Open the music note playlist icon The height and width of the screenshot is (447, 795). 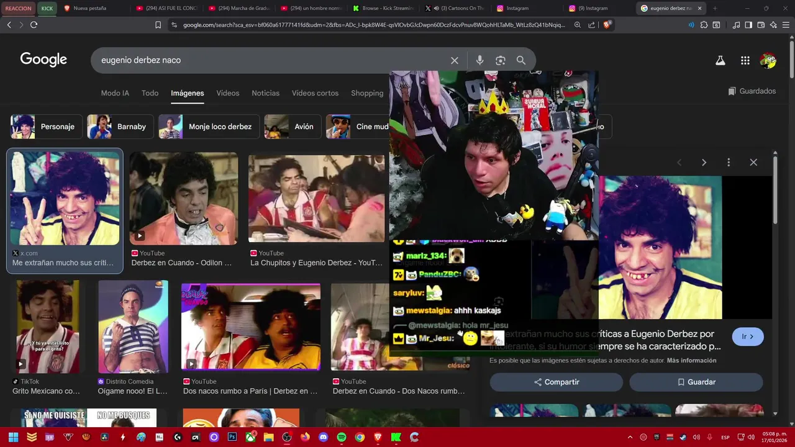click(736, 25)
